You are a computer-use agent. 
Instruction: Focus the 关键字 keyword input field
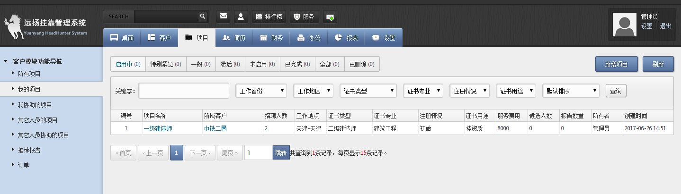click(184, 91)
